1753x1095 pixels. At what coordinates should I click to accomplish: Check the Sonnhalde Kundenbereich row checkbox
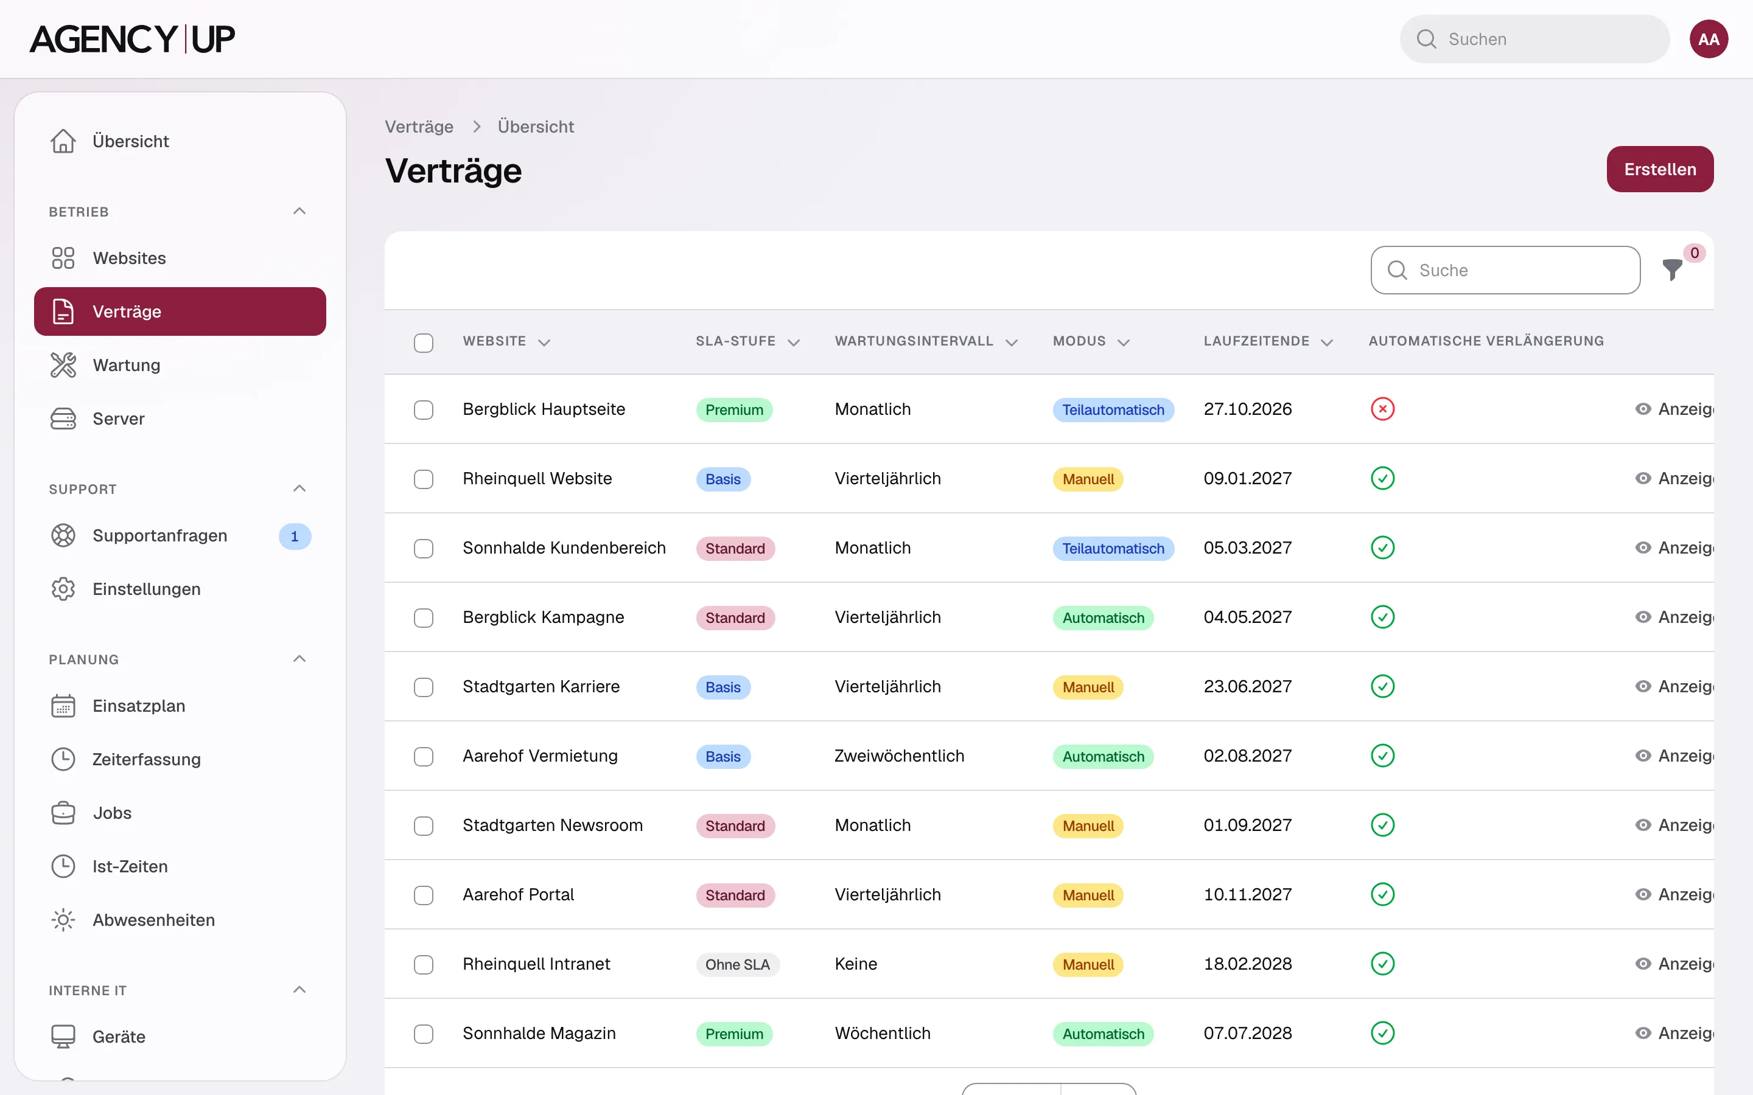tap(424, 548)
